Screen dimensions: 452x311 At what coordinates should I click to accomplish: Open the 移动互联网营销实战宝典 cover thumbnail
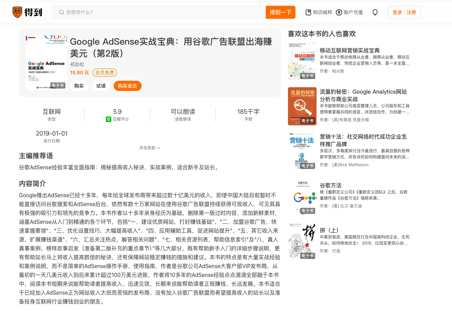click(x=302, y=61)
